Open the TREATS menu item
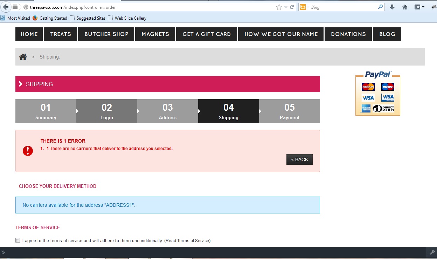 (x=61, y=34)
